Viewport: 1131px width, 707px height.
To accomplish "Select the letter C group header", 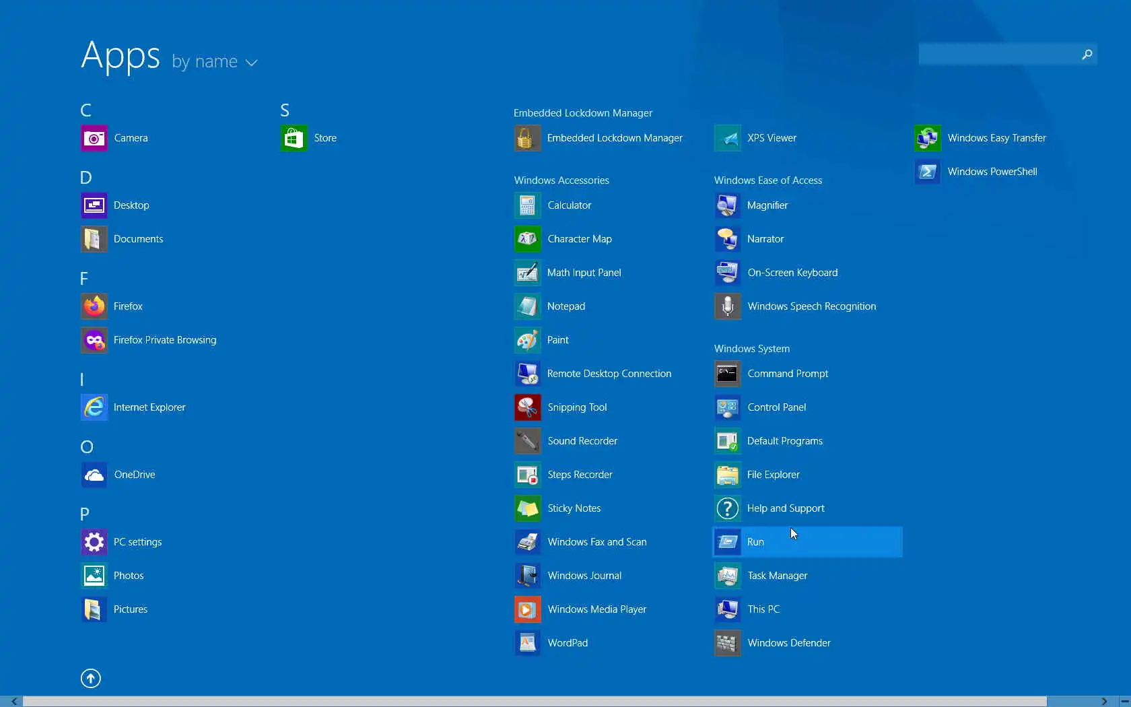I will tap(86, 110).
